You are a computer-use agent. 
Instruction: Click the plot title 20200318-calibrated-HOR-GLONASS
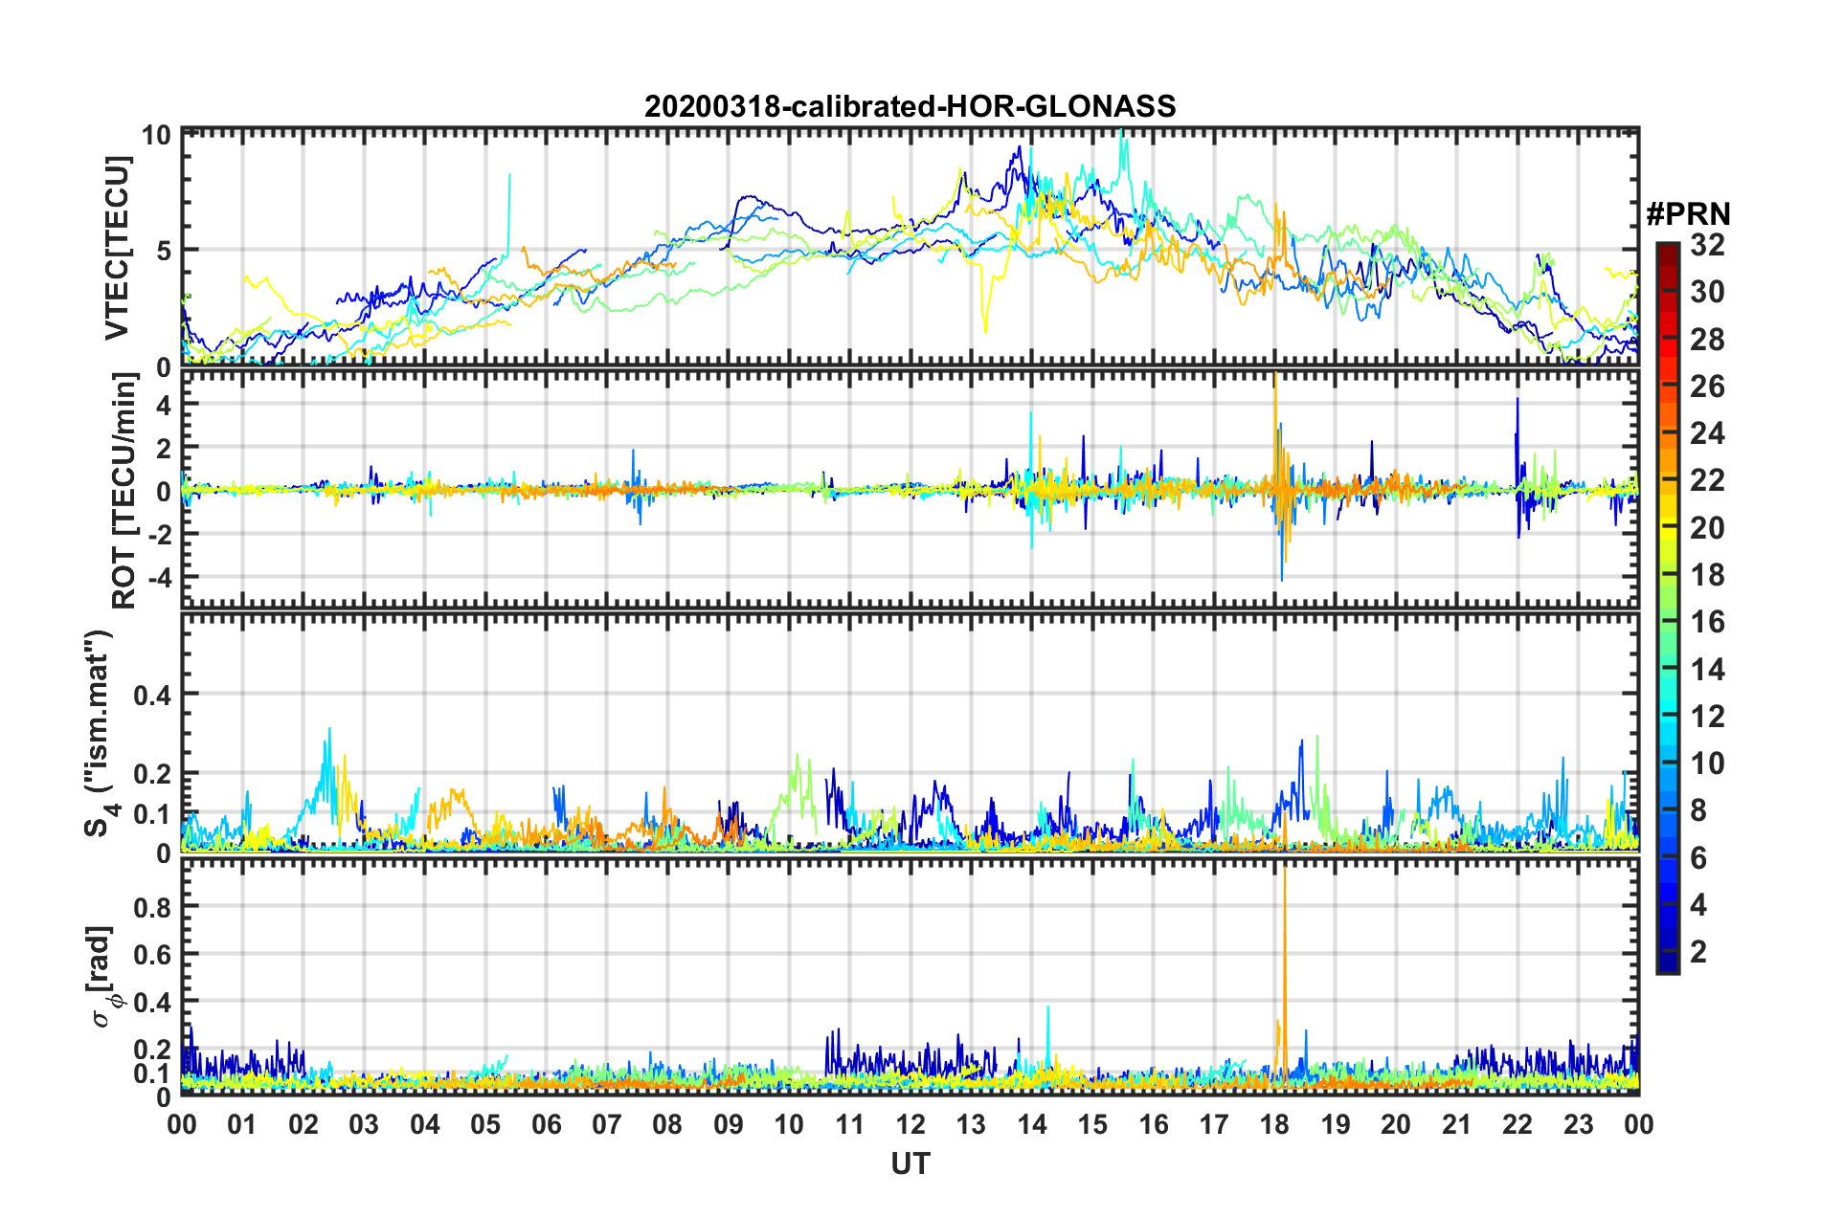910,105
